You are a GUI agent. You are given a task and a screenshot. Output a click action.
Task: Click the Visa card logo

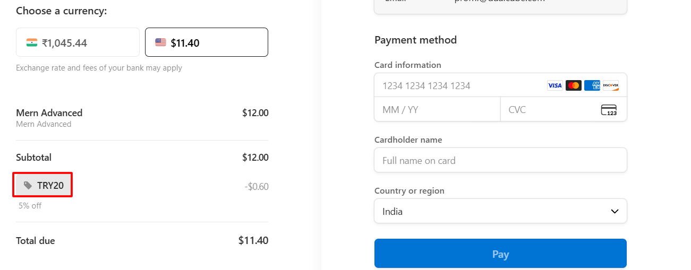tap(554, 85)
